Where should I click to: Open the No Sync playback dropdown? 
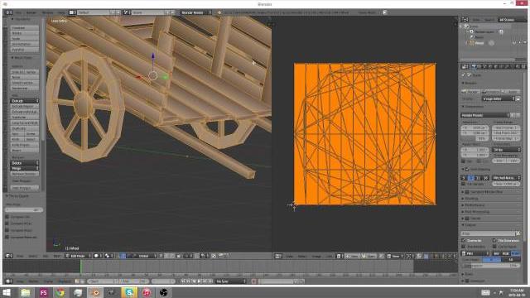click(x=231, y=281)
